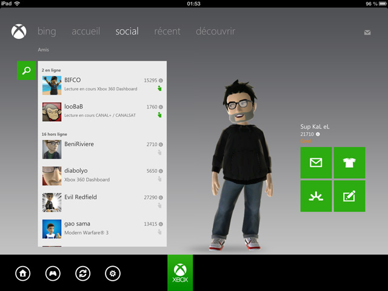Click the green search friends button
Image resolution: width=388 pixels, height=291 pixels.
click(x=27, y=70)
